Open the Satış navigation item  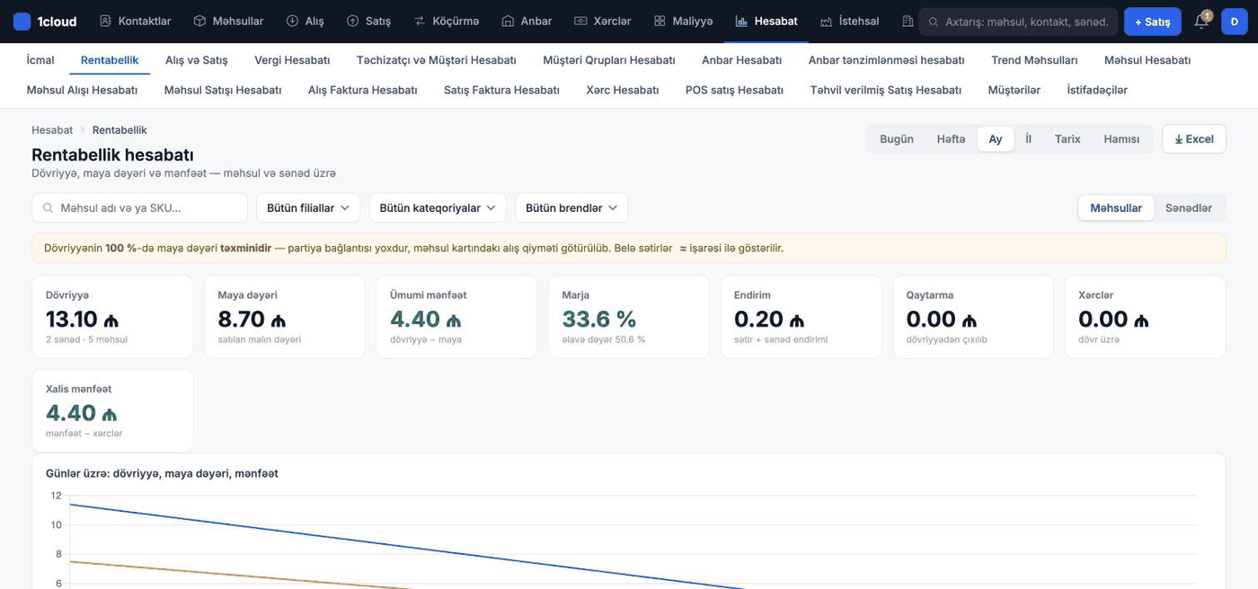368,21
